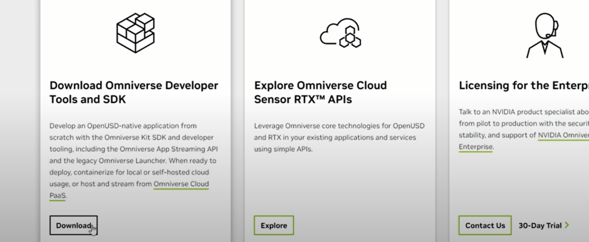Click the Sensor RTX APIs card description text
589x242 pixels.
(x=335, y=137)
